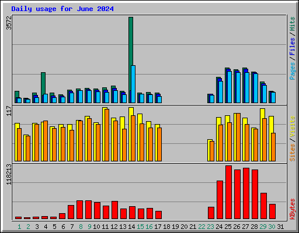The width and height of the screenshot is (299, 233).
Task: Select the red KBytes bar for day 29
Action: coord(263,206)
